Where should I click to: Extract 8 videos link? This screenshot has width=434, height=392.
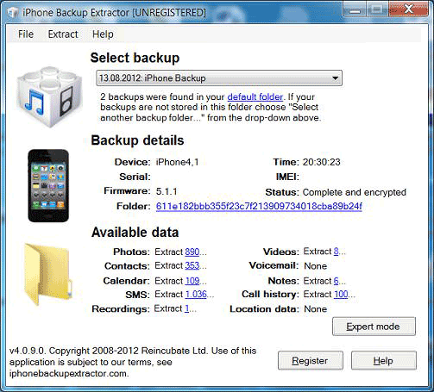(x=336, y=252)
